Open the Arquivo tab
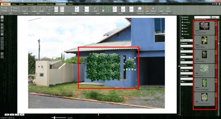Viewport: 221px width, 119px height. pyautogui.click(x=6, y=4)
